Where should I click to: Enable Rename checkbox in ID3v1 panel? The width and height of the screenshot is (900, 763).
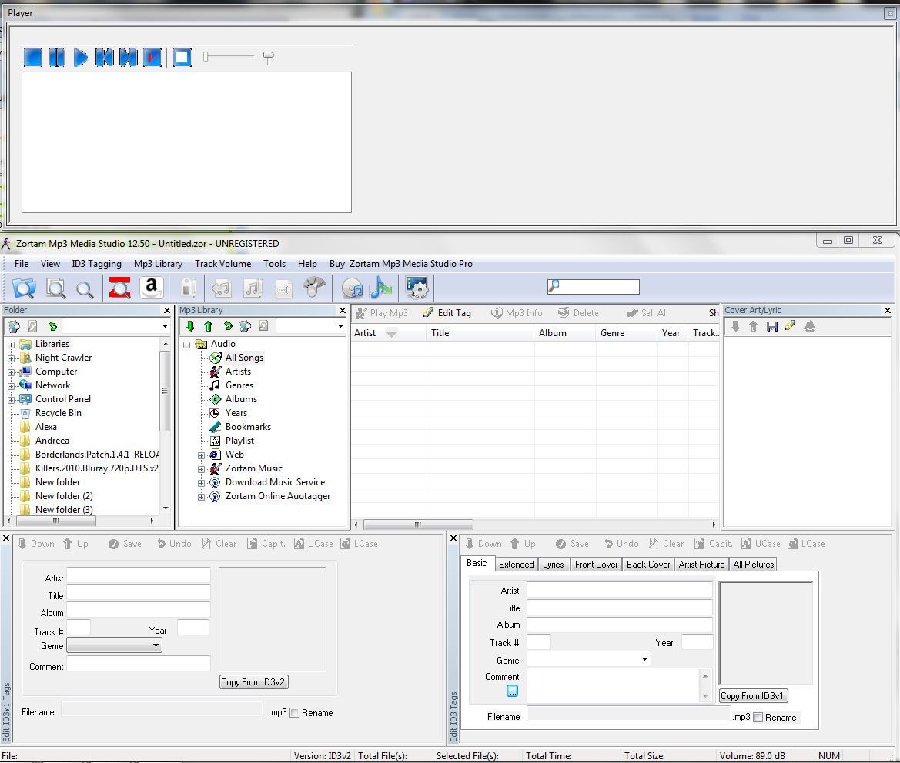coord(295,713)
